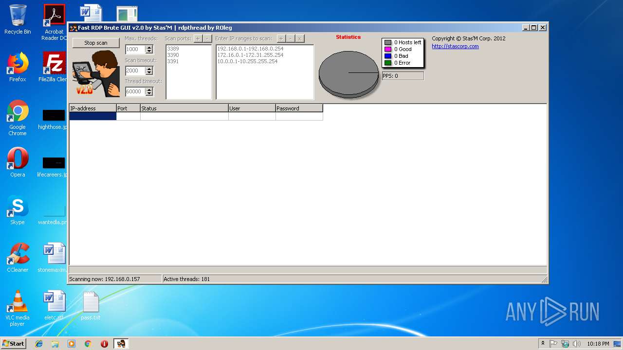Open Windows Explorer folder in taskbar
623x350 pixels.
[x=55, y=344]
